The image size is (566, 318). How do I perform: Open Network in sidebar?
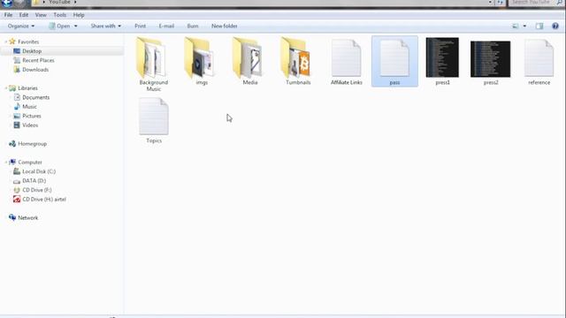(27, 218)
